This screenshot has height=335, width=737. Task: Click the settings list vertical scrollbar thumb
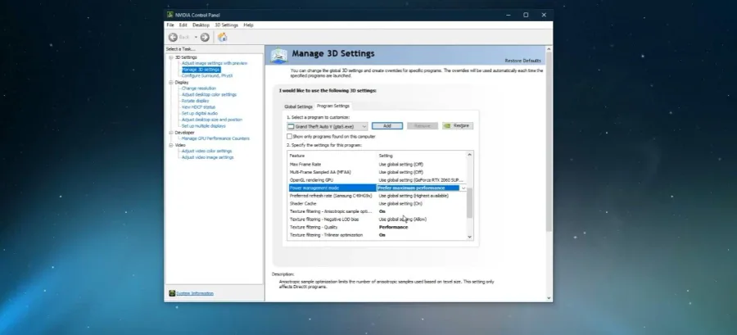tap(469, 203)
